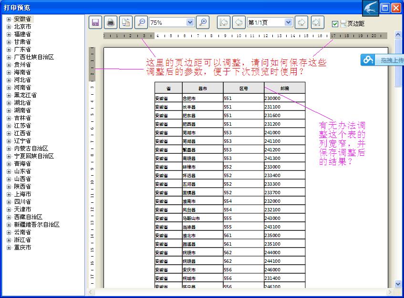Toggle the 页边距 margins checkbox

tap(335, 24)
